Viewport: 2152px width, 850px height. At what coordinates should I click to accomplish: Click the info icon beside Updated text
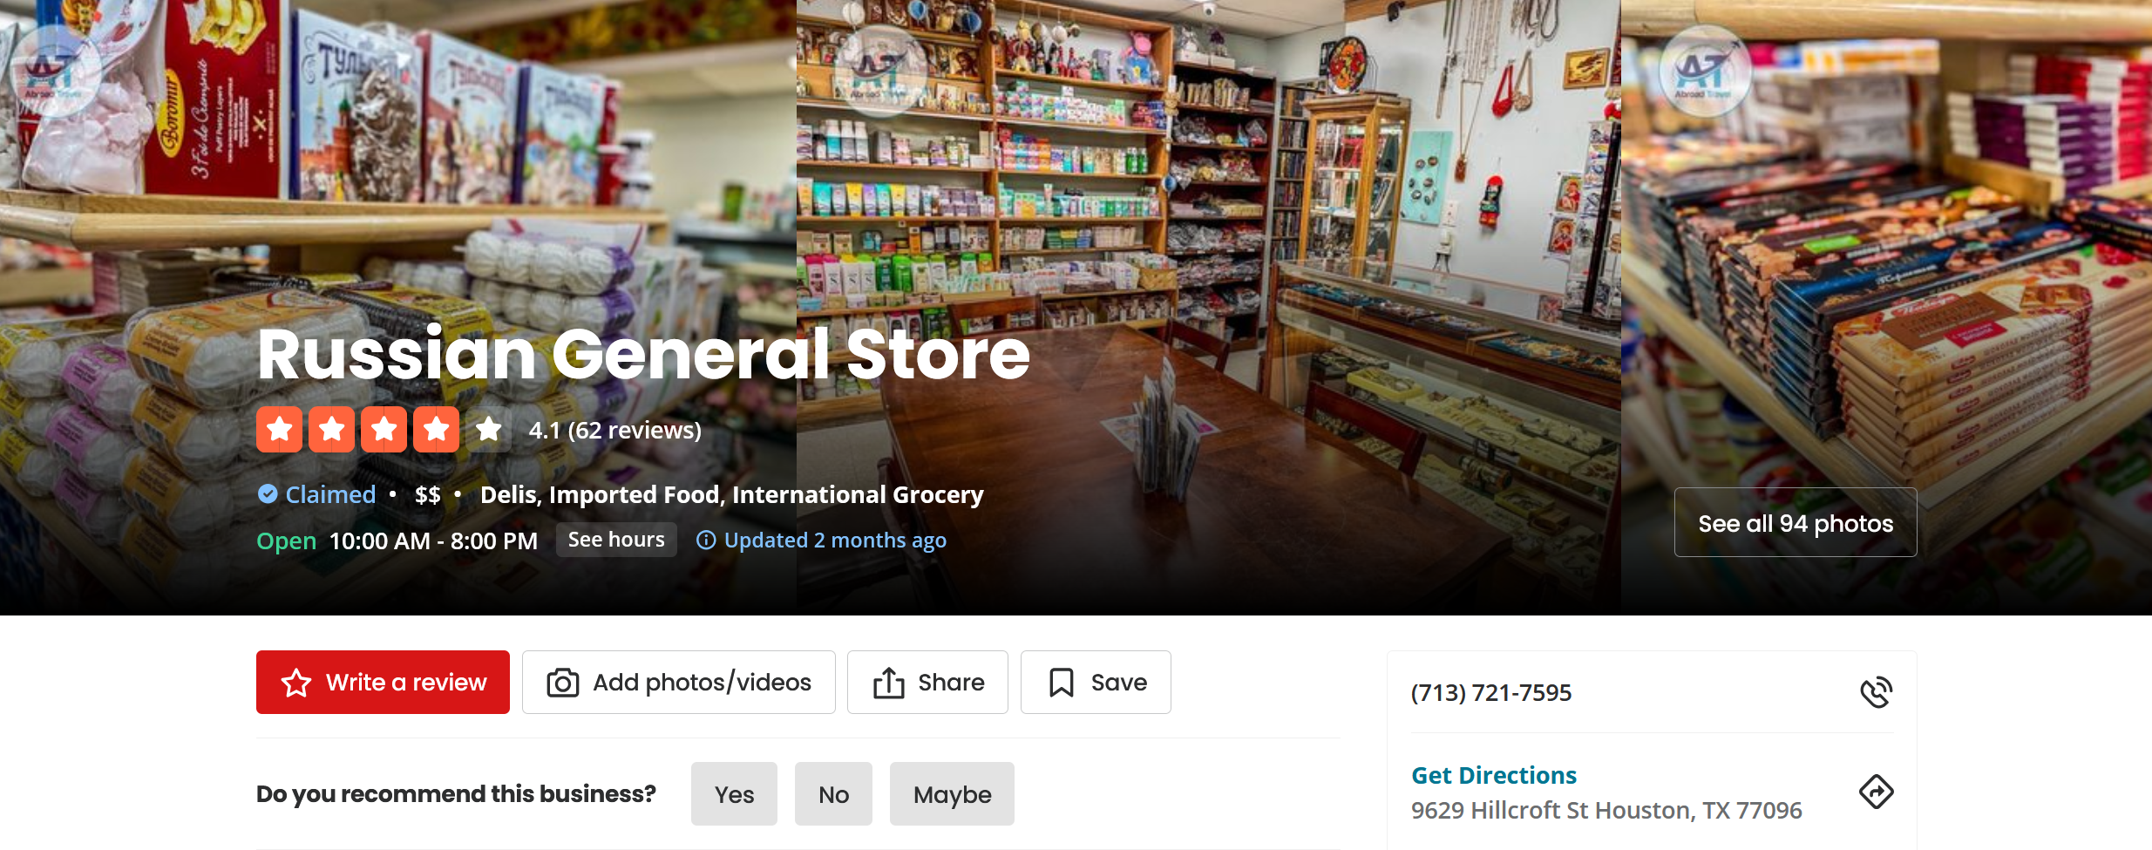click(706, 541)
